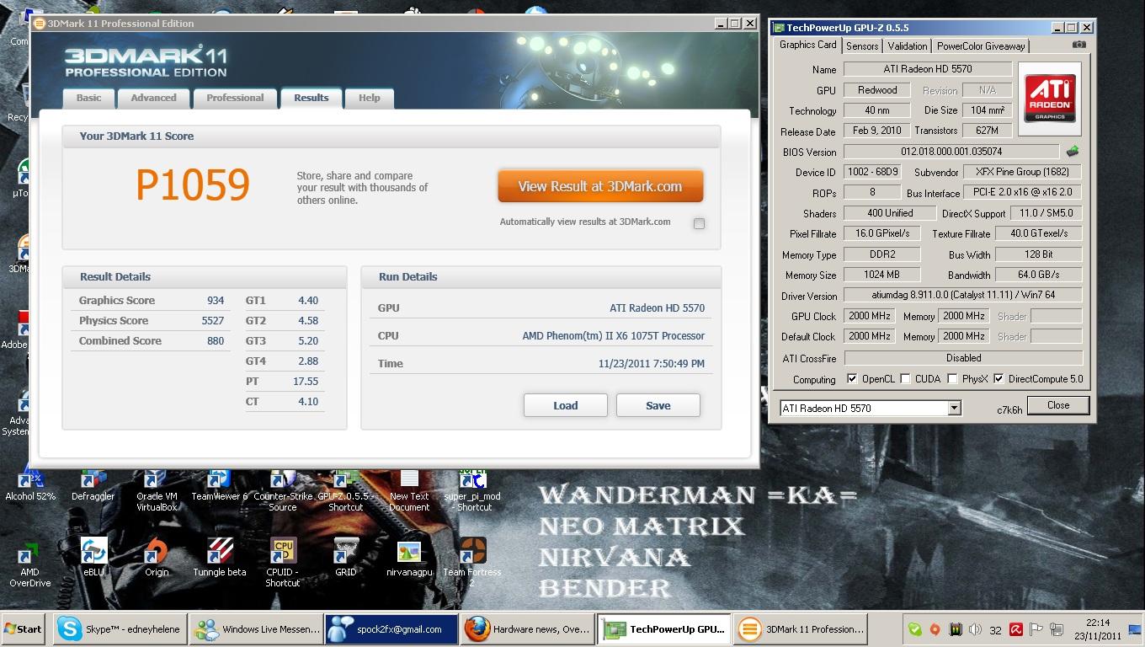Click the GPU Clock 2000 MHz field
1145x647 pixels.
(x=870, y=316)
